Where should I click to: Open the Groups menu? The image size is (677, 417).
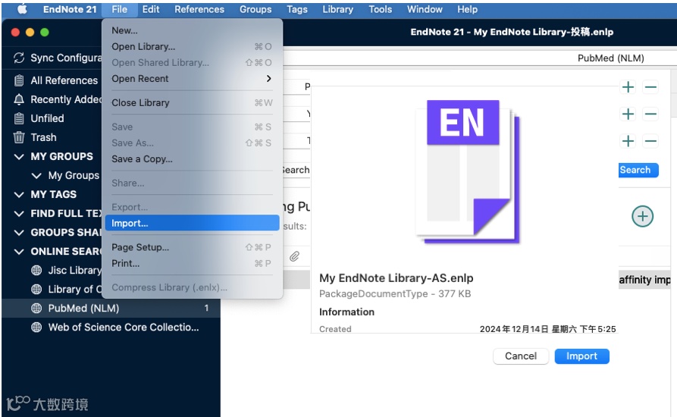[255, 9]
